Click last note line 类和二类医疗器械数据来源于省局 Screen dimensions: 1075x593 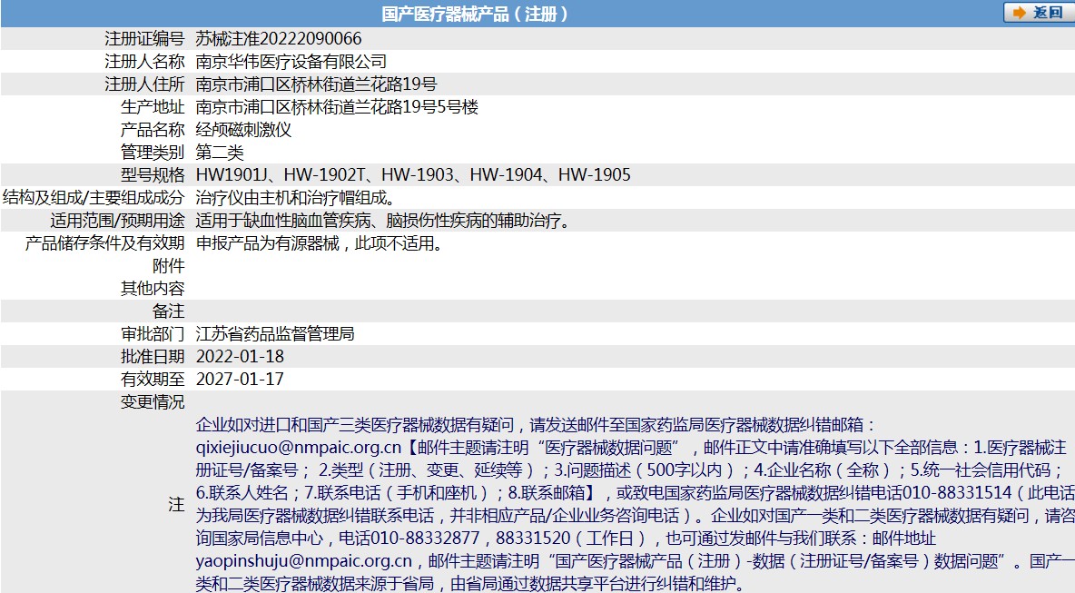point(469,584)
